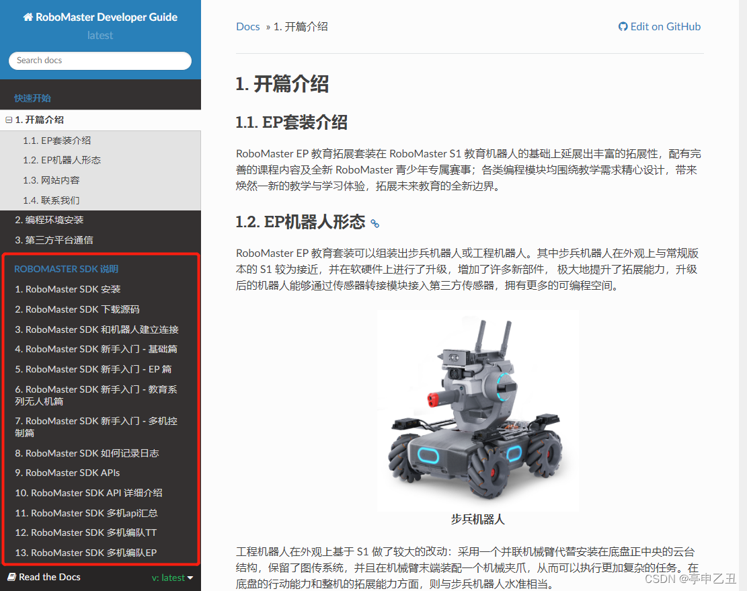Click the 快速开始 sidebar caption
Image resolution: width=747 pixels, height=591 pixels.
click(x=32, y=98)
